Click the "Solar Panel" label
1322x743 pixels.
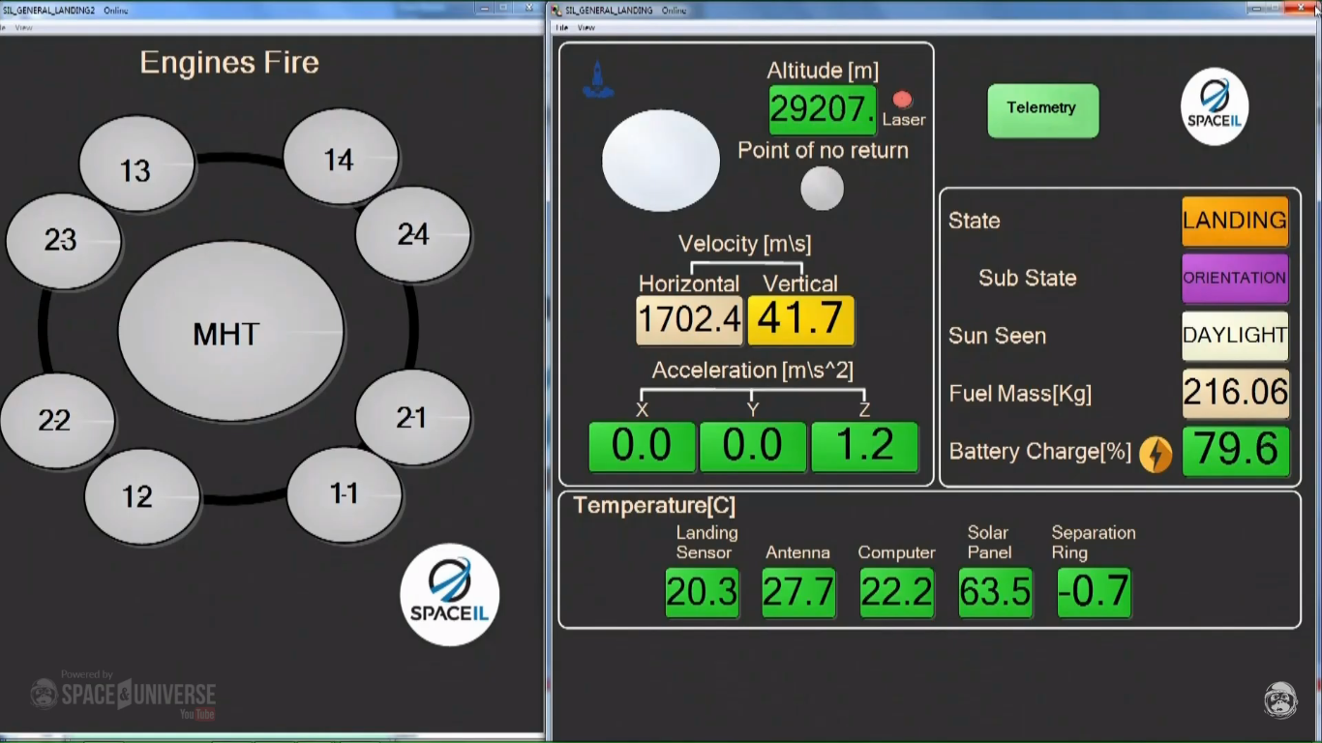pyautogui.click(x=989, y=543)
